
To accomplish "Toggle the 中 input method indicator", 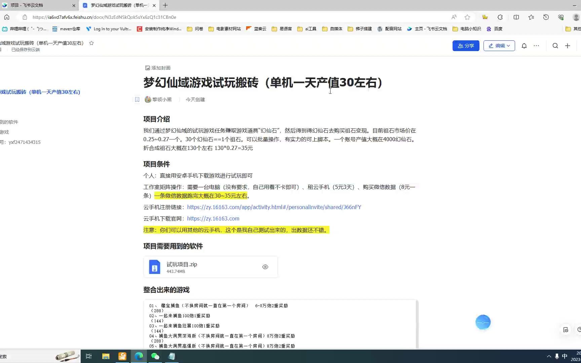I will click(565, 356).
